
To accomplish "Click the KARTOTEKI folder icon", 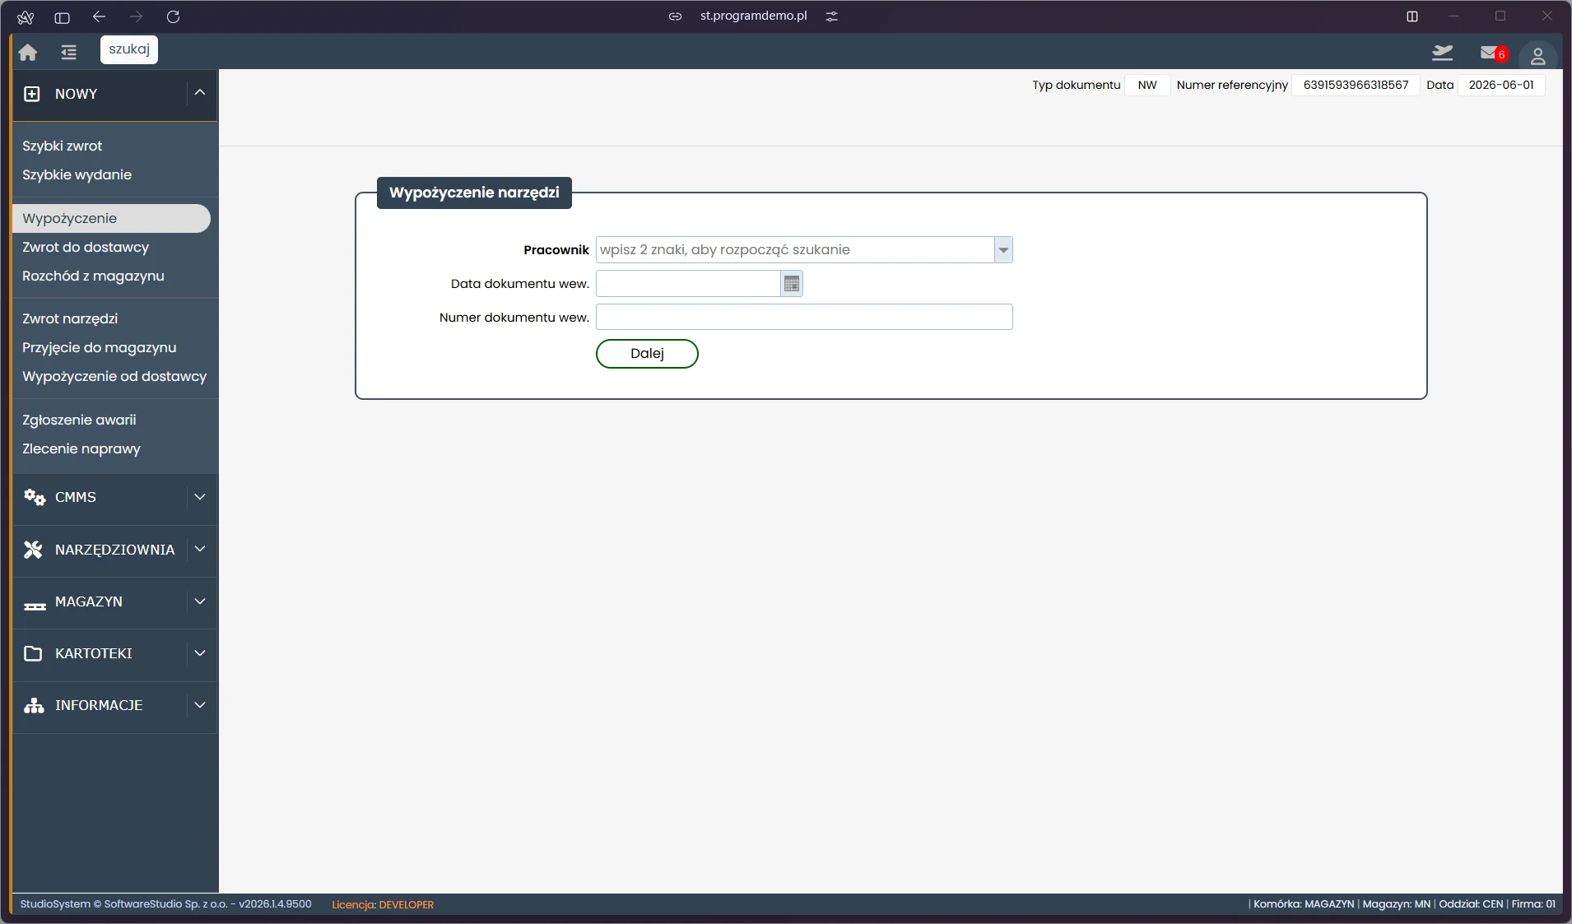I will point(33,653).
